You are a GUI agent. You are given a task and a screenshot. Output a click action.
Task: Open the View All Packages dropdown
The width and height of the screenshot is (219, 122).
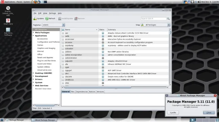155,25
